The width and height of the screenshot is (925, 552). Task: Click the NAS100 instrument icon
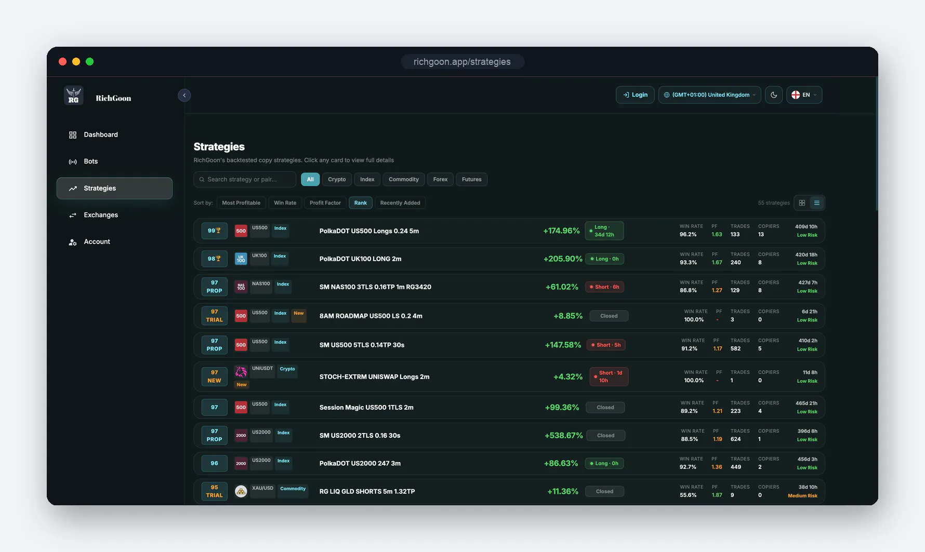(241, 287)
